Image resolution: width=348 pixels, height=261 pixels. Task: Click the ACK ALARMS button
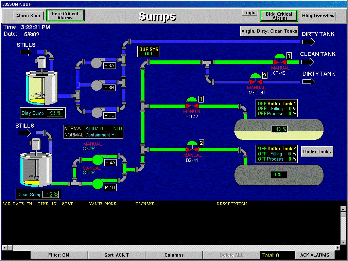click(x=314, y=255)
